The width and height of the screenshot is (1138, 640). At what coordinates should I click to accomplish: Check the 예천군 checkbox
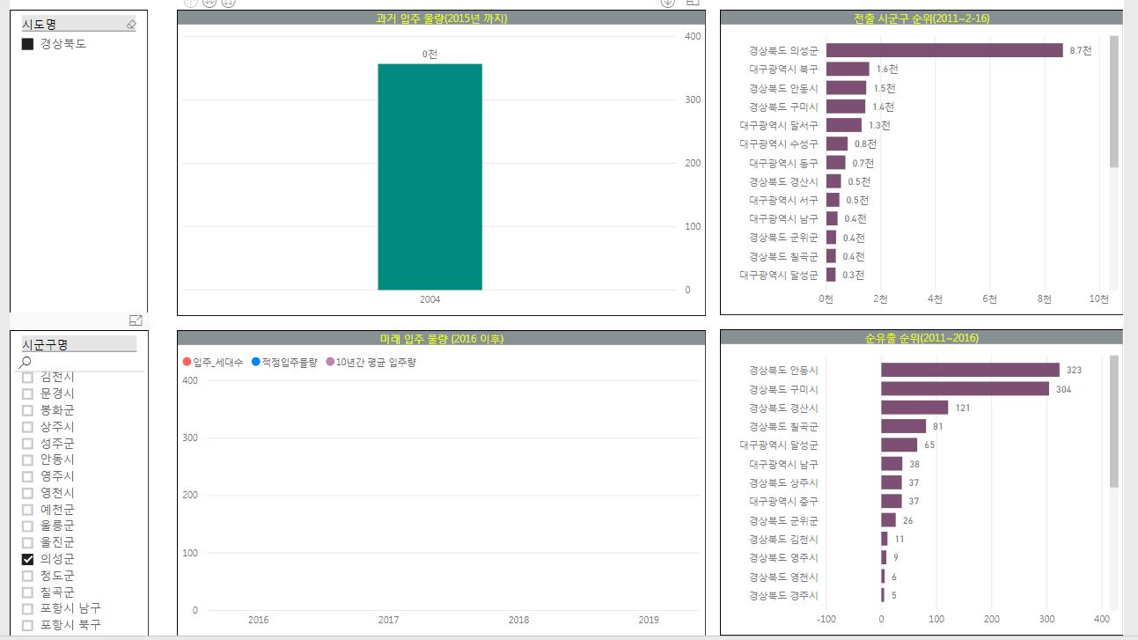27,510
